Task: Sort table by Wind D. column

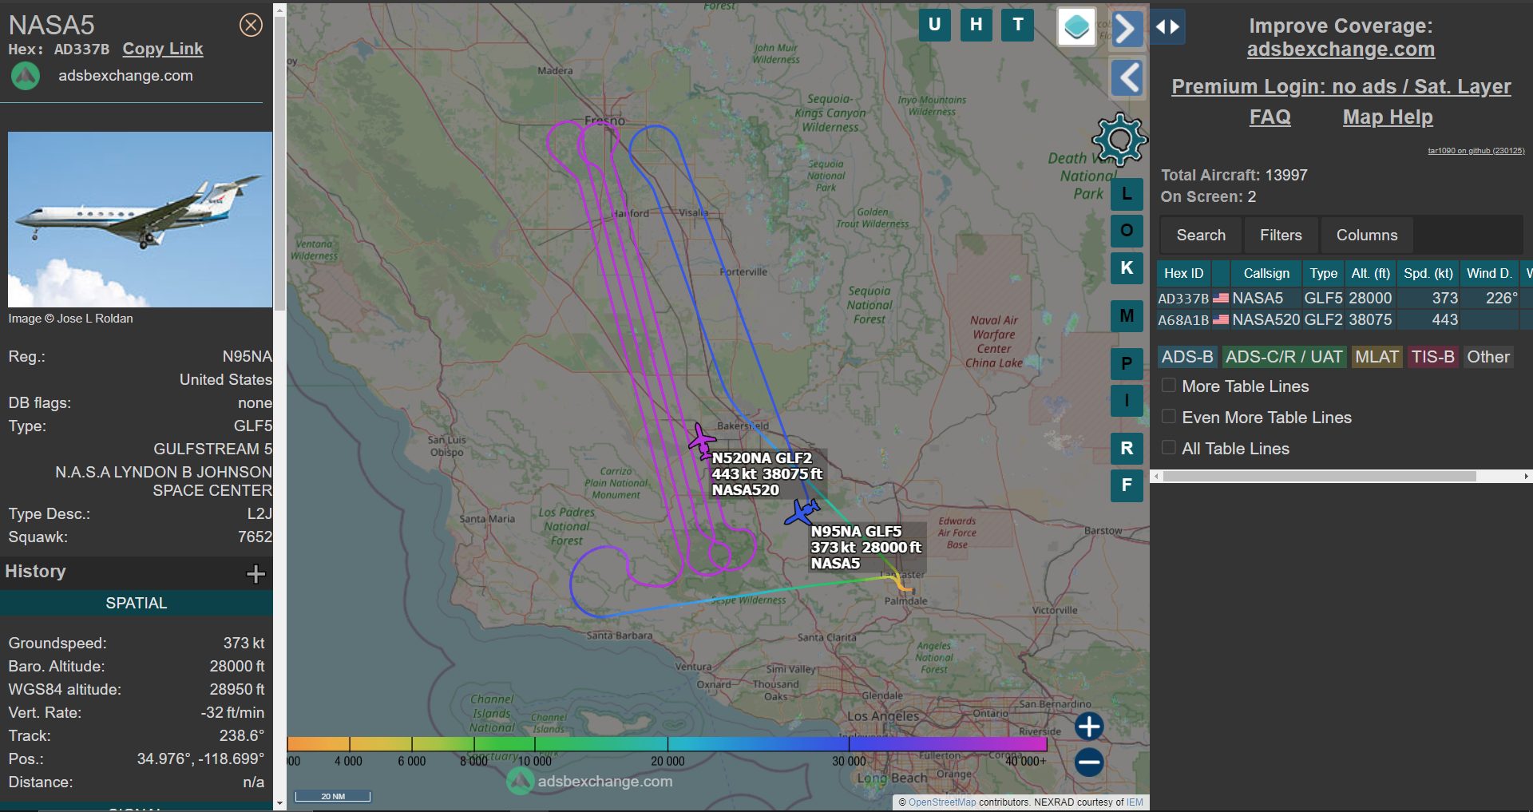Action: pos(1489,273)
